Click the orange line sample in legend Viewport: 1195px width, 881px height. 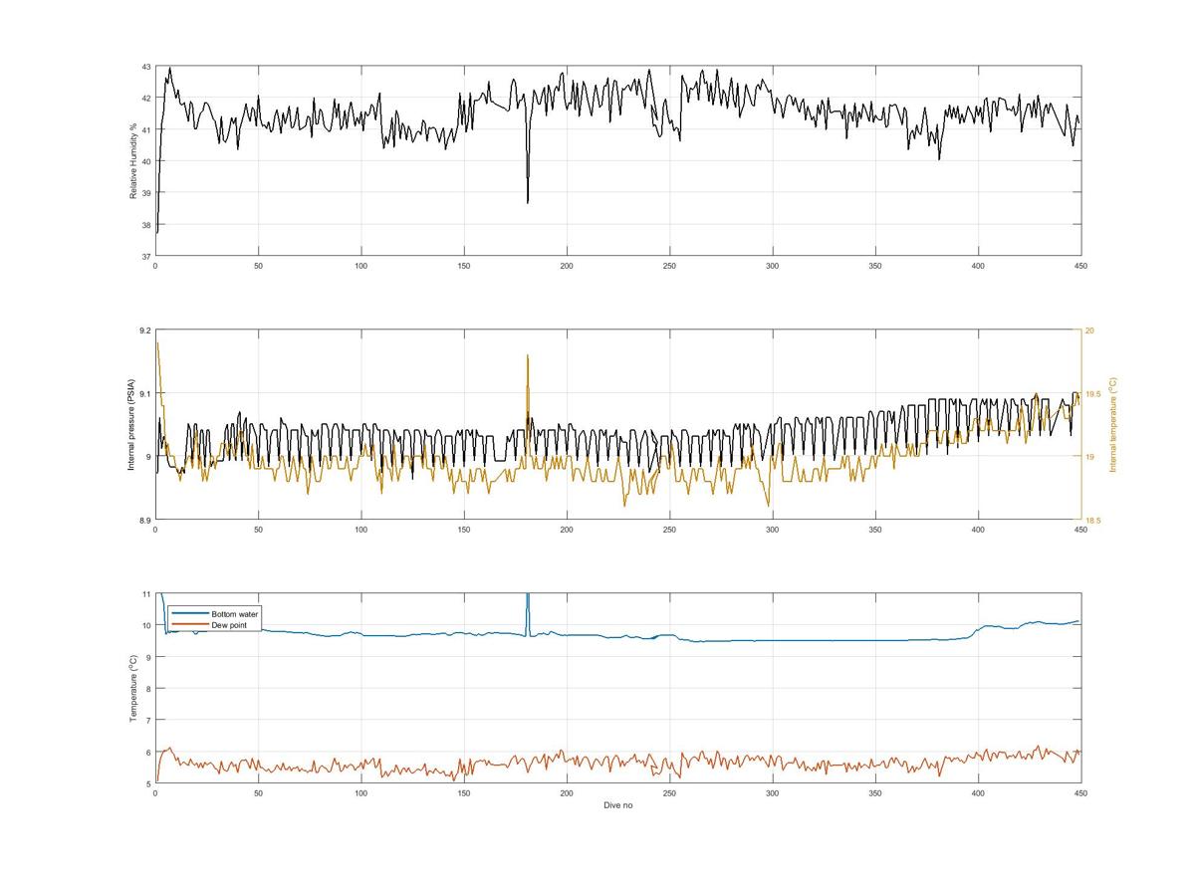190,625
